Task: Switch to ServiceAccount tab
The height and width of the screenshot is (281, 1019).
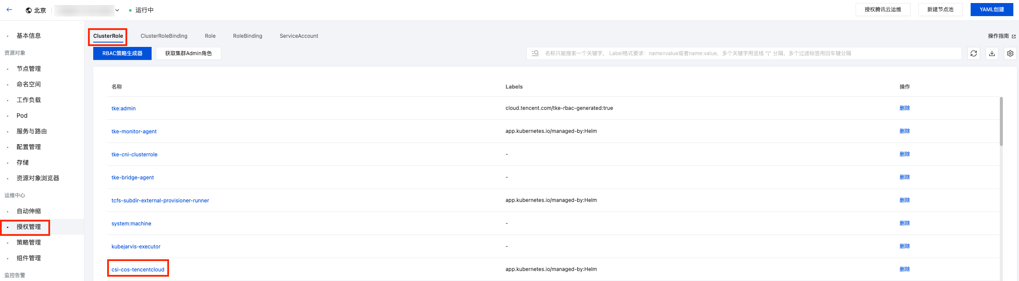Action: point(299,36)
